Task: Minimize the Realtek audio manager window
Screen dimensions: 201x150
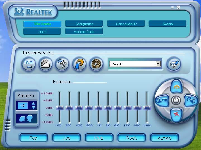Action: point(173,7)
